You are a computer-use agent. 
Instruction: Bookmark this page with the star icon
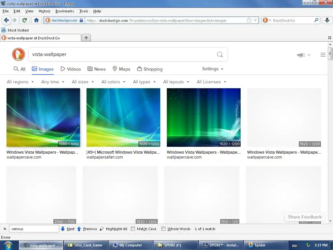coord(249,21)
